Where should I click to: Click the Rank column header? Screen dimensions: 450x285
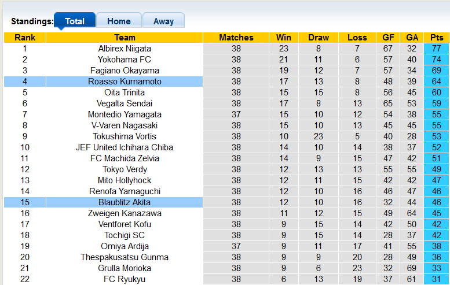point(25,38)
